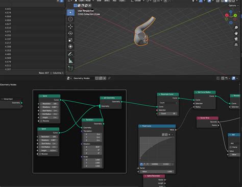Select the Rotate tool in viewport toolbar
This screenshot has width=242, height=187.
tap(70, 33)
